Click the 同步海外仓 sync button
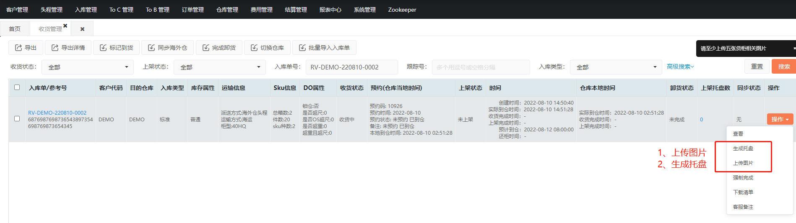 (167, 48)
